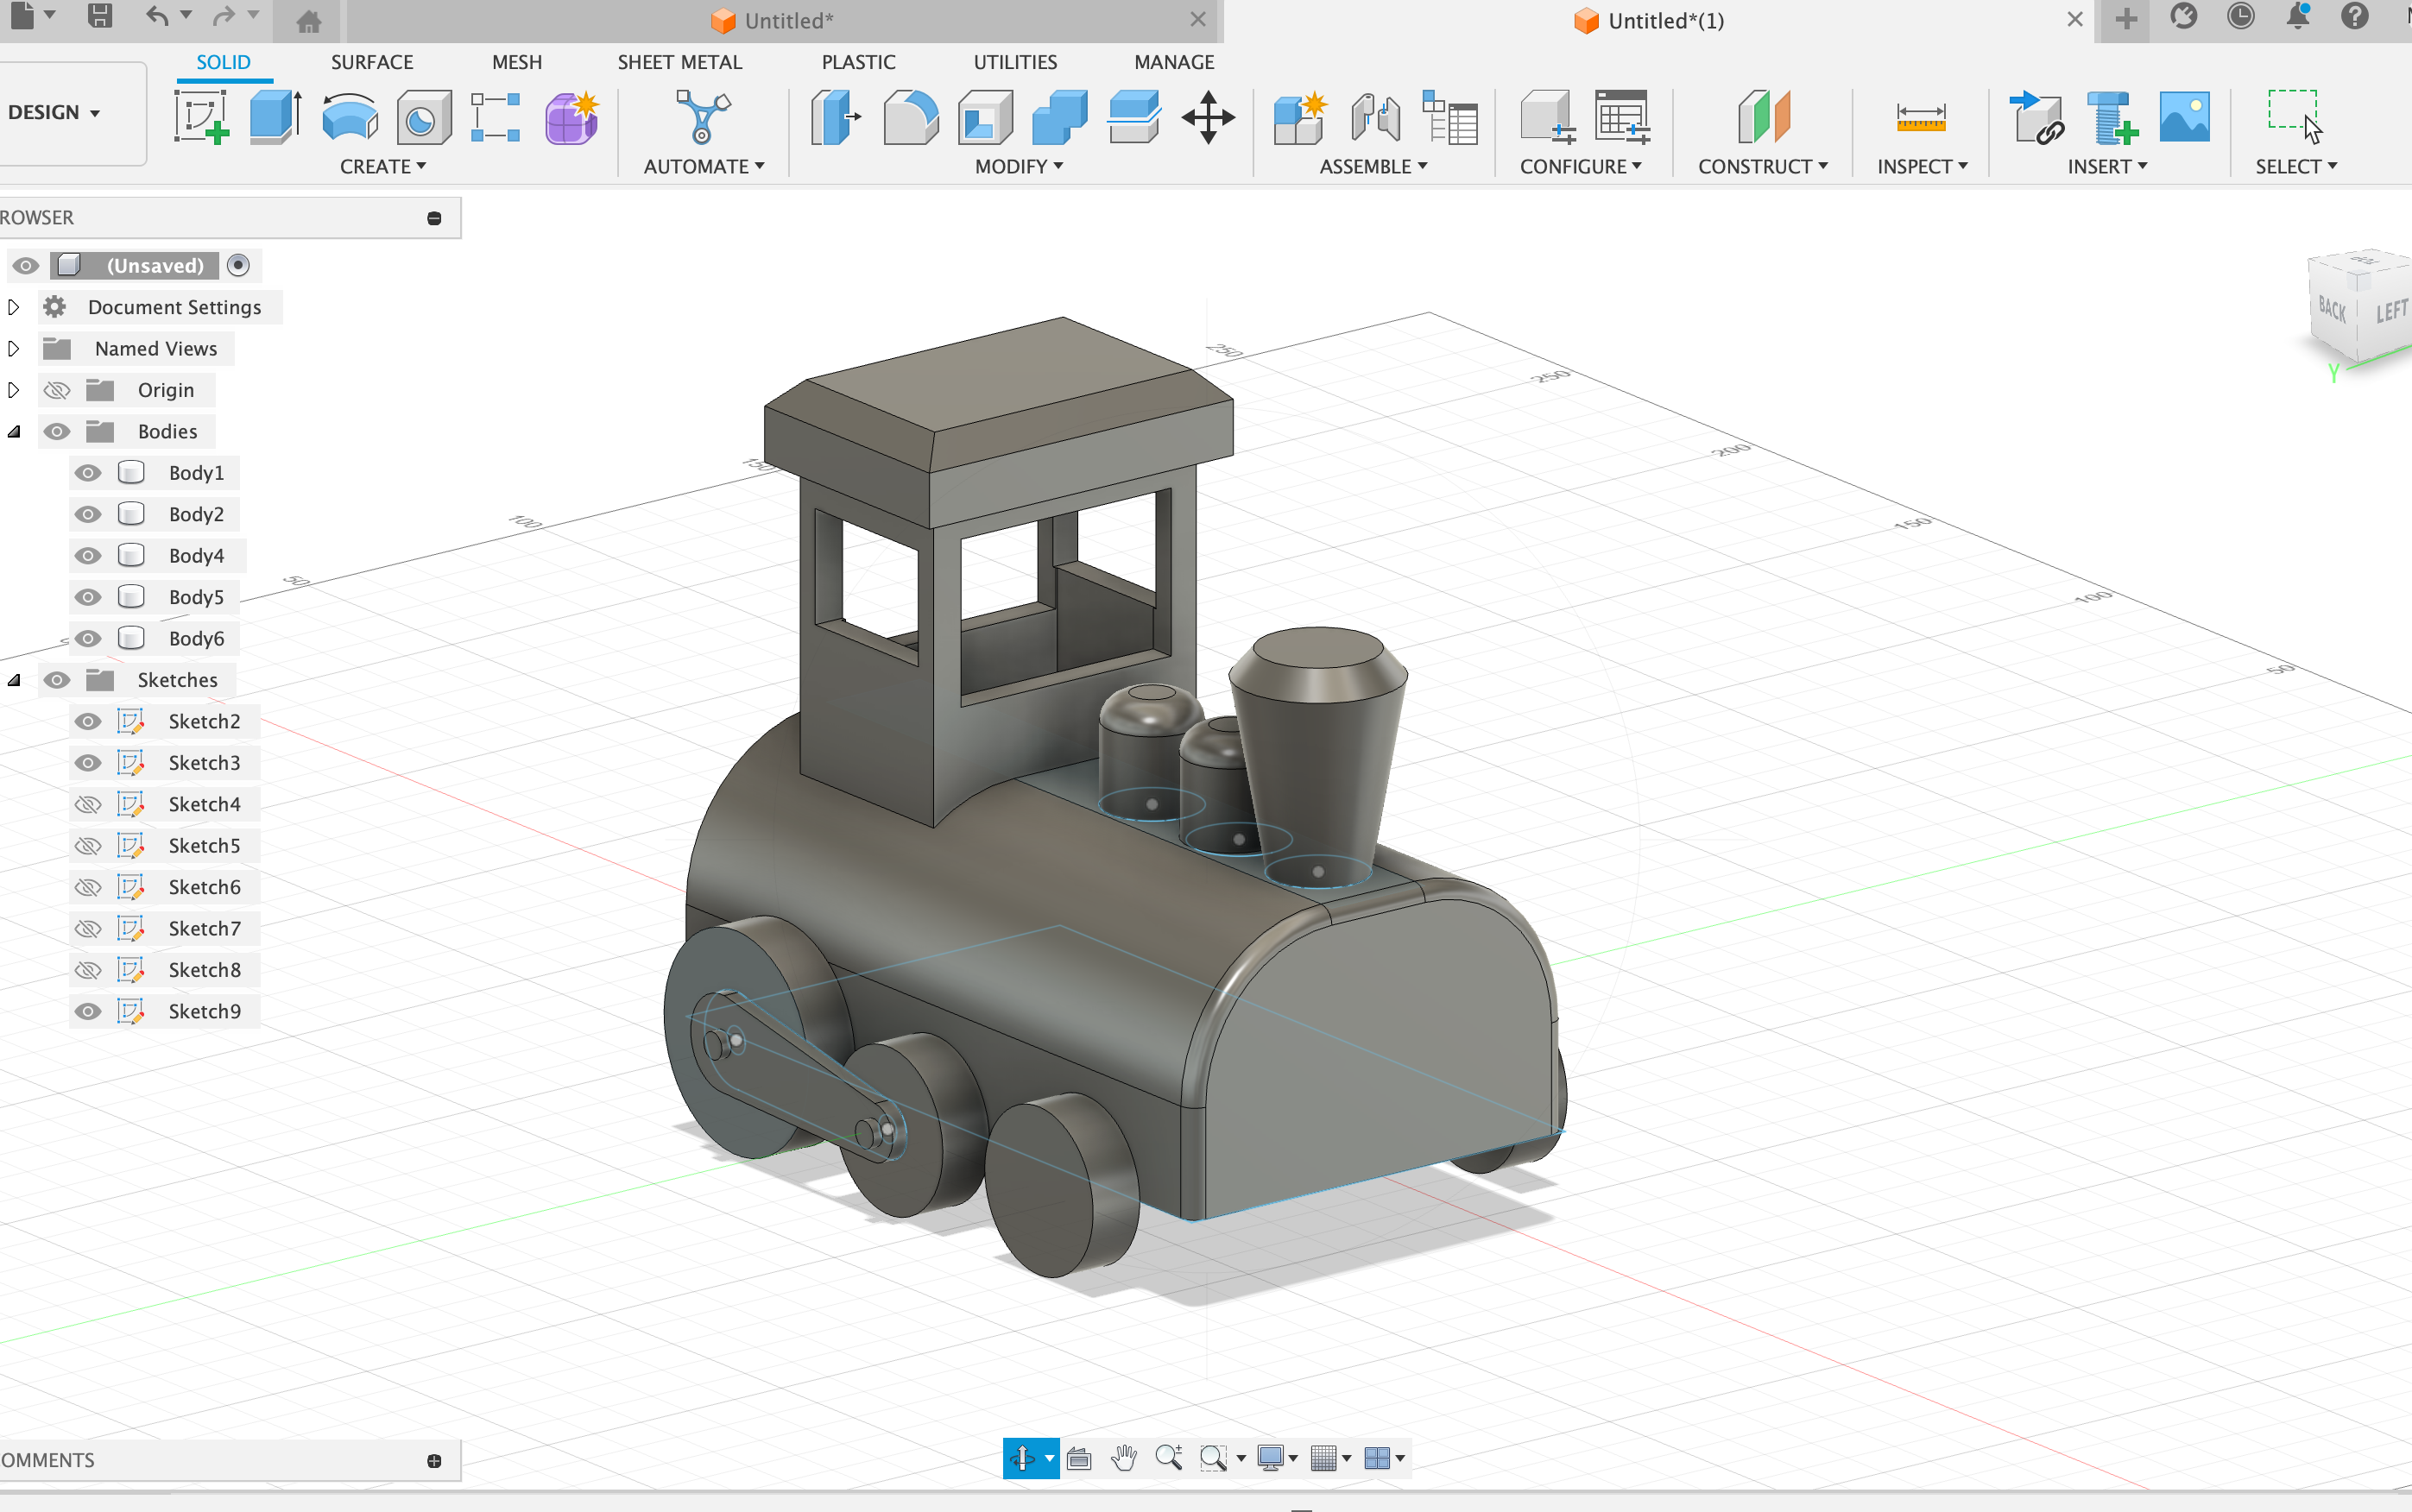The image size is (2412, 1512).
Task: Switch to the SHEET METAL tab
Action: (x=680, y=62)
